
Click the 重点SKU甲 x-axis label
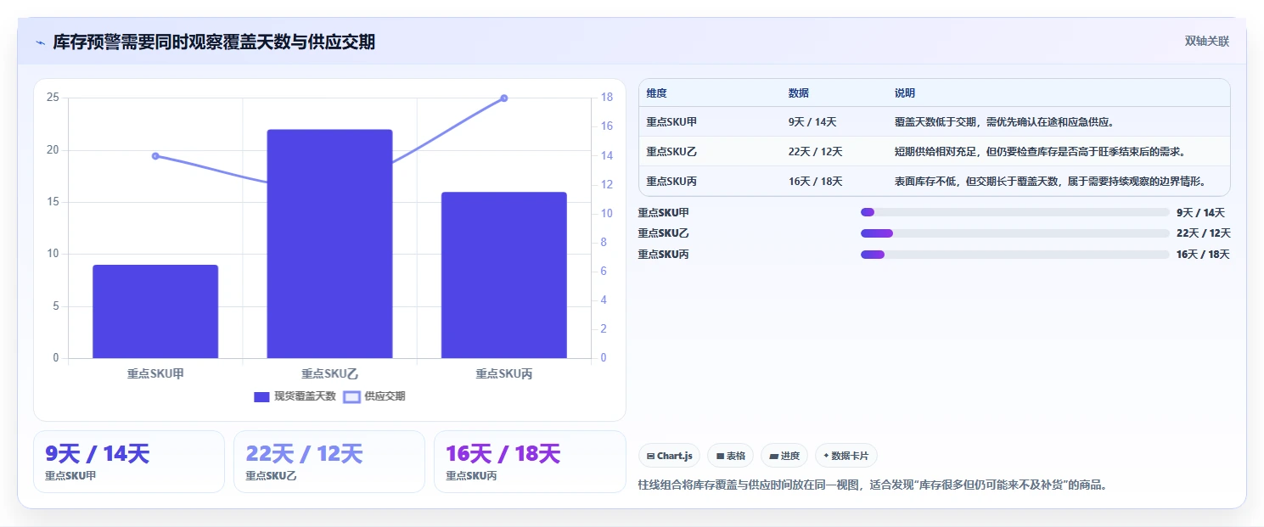(155, 373)
